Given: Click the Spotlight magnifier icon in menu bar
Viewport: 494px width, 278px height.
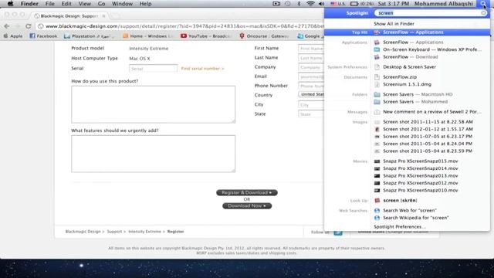Looking at the screenshot, I should [483, 4].
